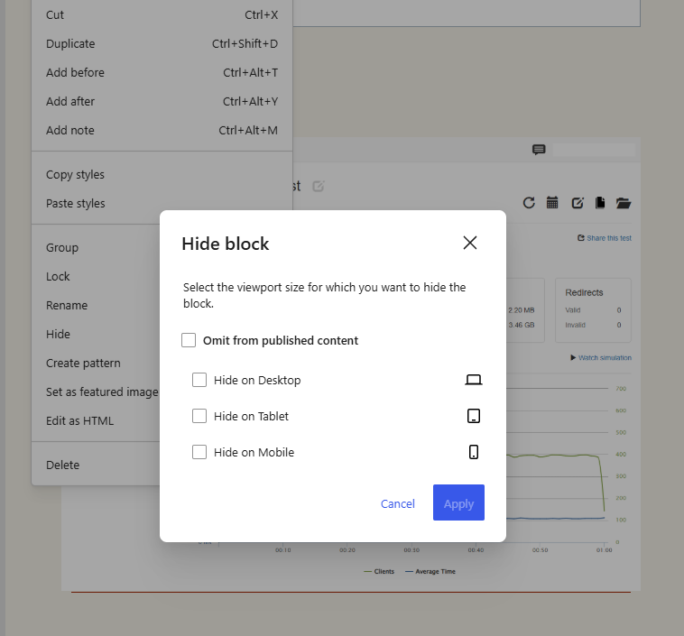
Task: Tick the Hide on Tablet checkbox
Action: tap(199, 416)
